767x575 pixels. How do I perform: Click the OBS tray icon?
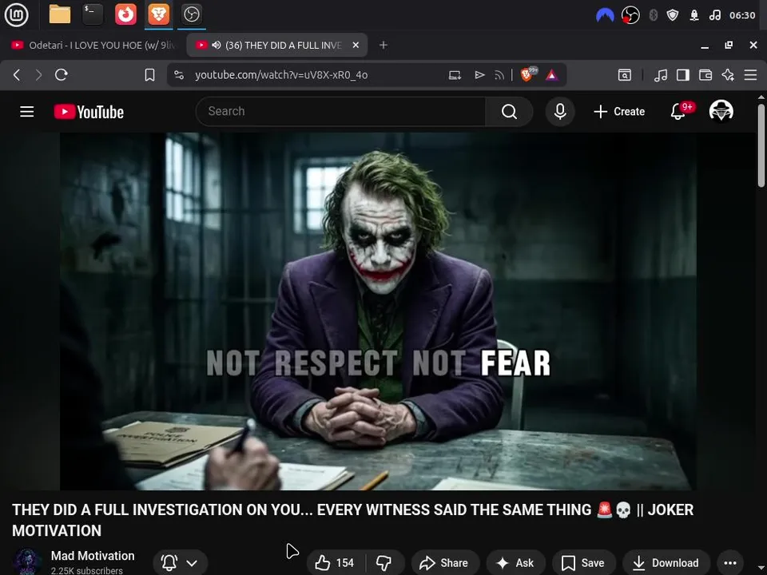[630, 15]
